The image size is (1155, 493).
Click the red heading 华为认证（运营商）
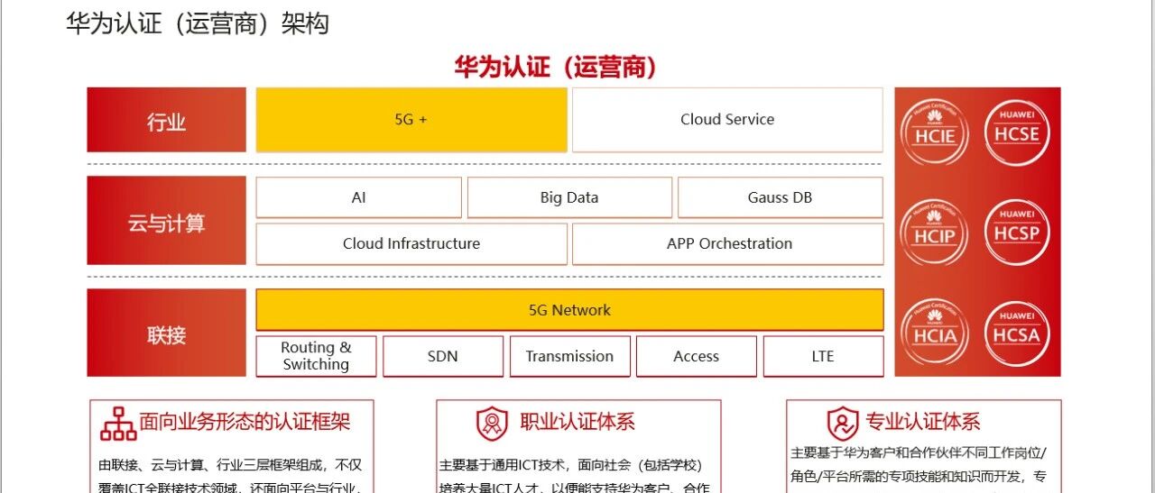556,67
